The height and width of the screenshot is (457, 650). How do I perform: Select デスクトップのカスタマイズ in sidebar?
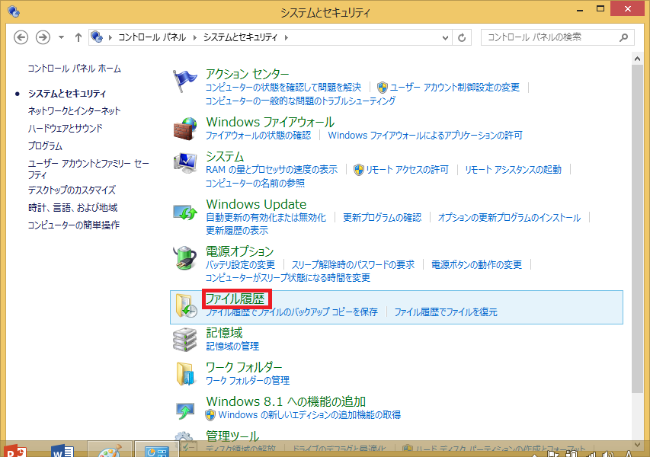point(72,190)
